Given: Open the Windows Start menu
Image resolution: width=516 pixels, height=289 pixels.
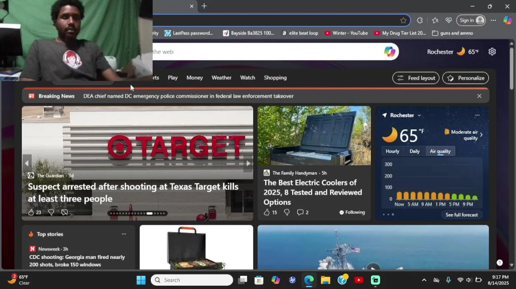Looking at the screenshot, I should pyautogui.click(x=141, y=280).
